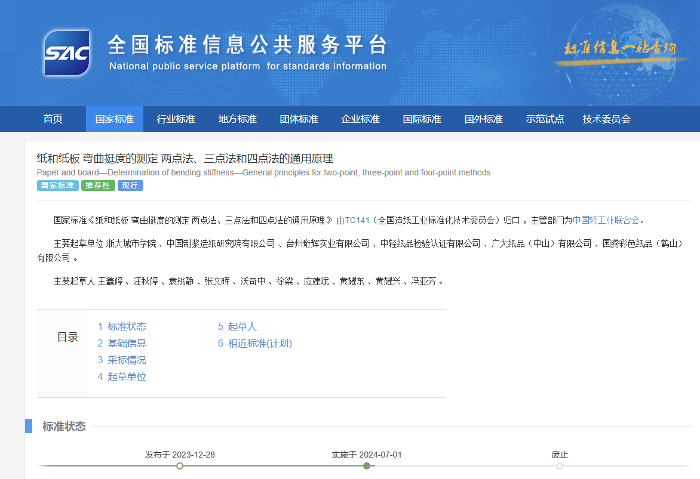Click the TC141 committee link
Image resolution: width=700 pixels, height=479 pixels.
click(x=357, y=220)
